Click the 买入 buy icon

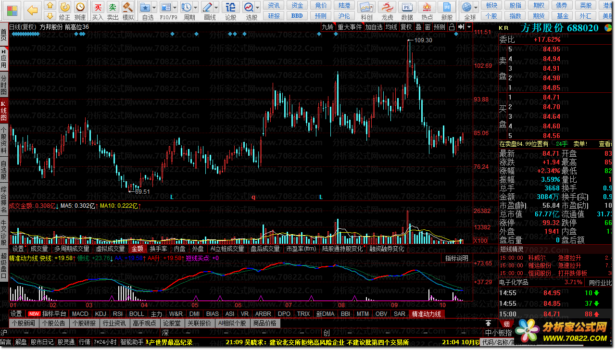98,7
